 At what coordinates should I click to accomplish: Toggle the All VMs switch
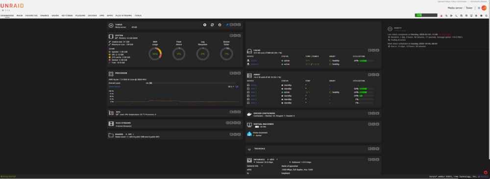257,127
